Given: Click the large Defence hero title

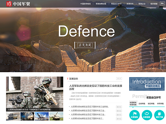Looking at the screenshot, I should [87, 31].
